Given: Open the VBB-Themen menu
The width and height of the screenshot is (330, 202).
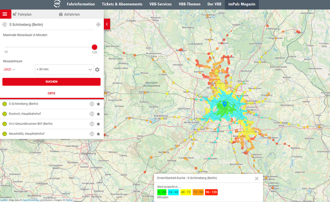Looking at the screenshot, I should point(189,4).
